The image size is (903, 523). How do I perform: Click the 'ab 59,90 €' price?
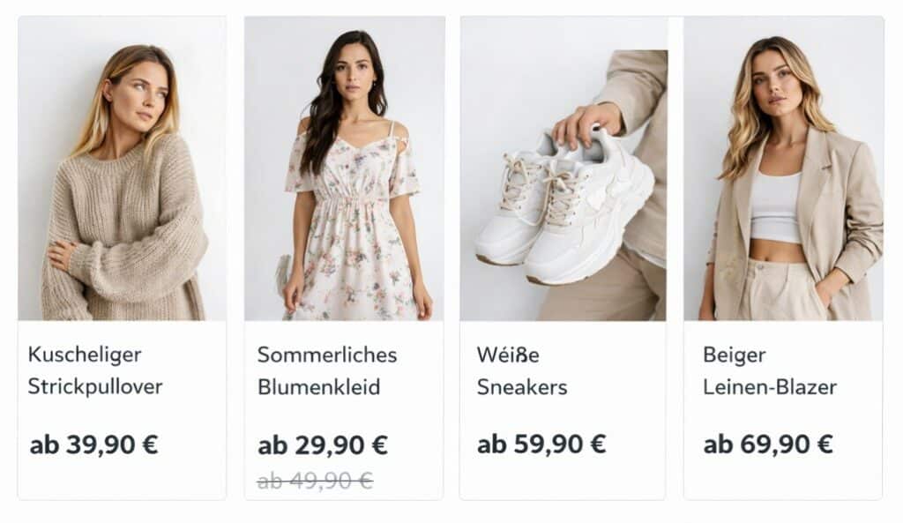[541, 444]
